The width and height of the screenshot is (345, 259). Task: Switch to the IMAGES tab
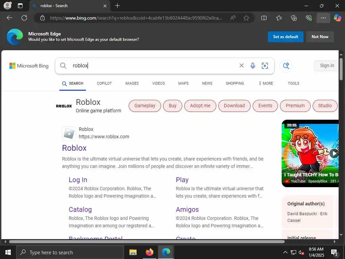(132, 84)
